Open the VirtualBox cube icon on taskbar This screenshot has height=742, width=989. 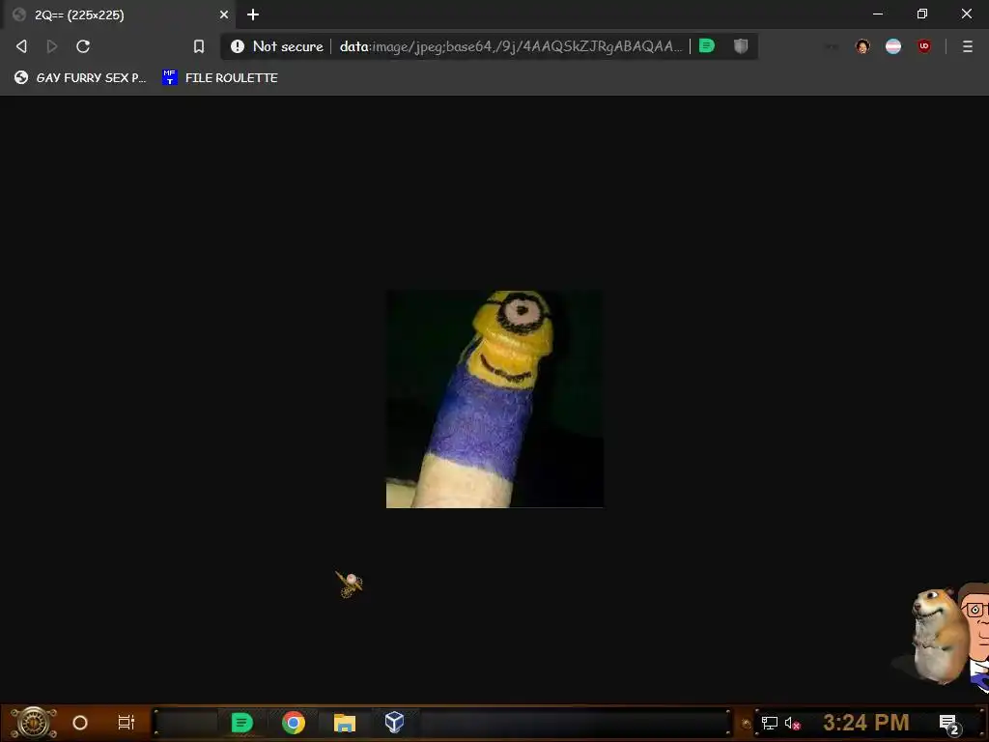[394, 722]
